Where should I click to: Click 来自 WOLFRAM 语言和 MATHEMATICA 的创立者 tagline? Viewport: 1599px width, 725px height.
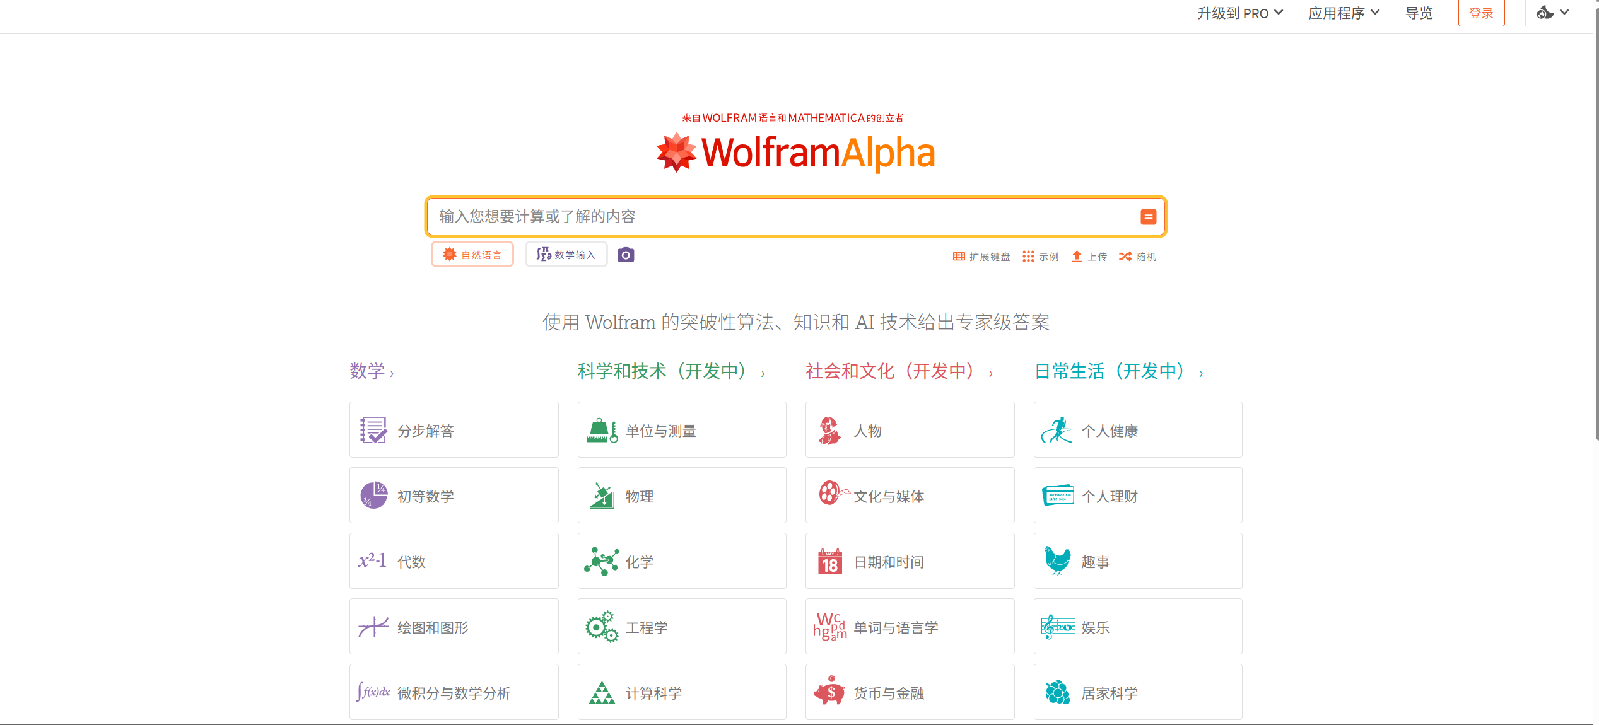[793, 118]
